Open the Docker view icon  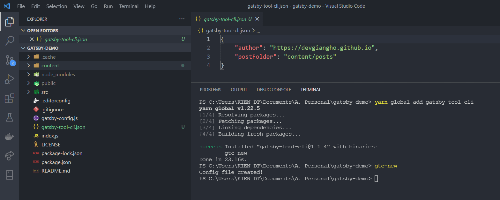pos(10,137)
